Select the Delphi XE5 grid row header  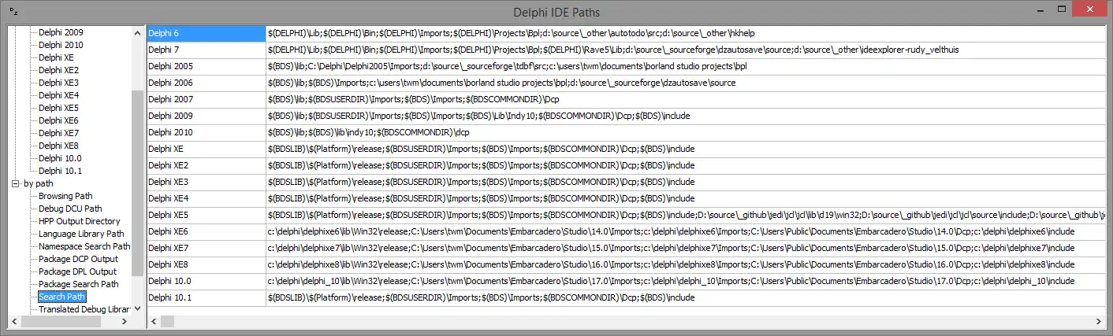(x=207, y=216)
